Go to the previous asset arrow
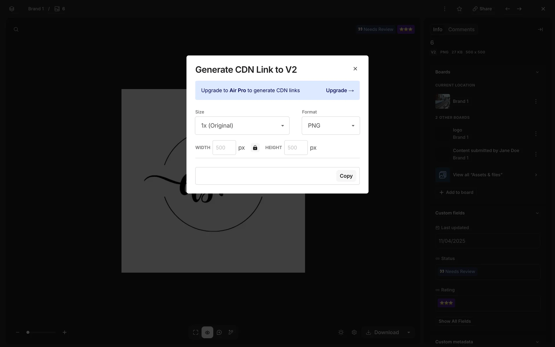The image size is (555, 347). [508, 9]
